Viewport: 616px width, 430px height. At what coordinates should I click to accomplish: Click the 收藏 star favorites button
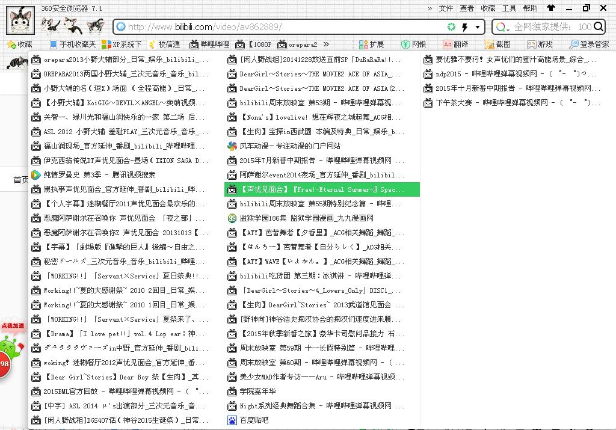click(20, 45)
